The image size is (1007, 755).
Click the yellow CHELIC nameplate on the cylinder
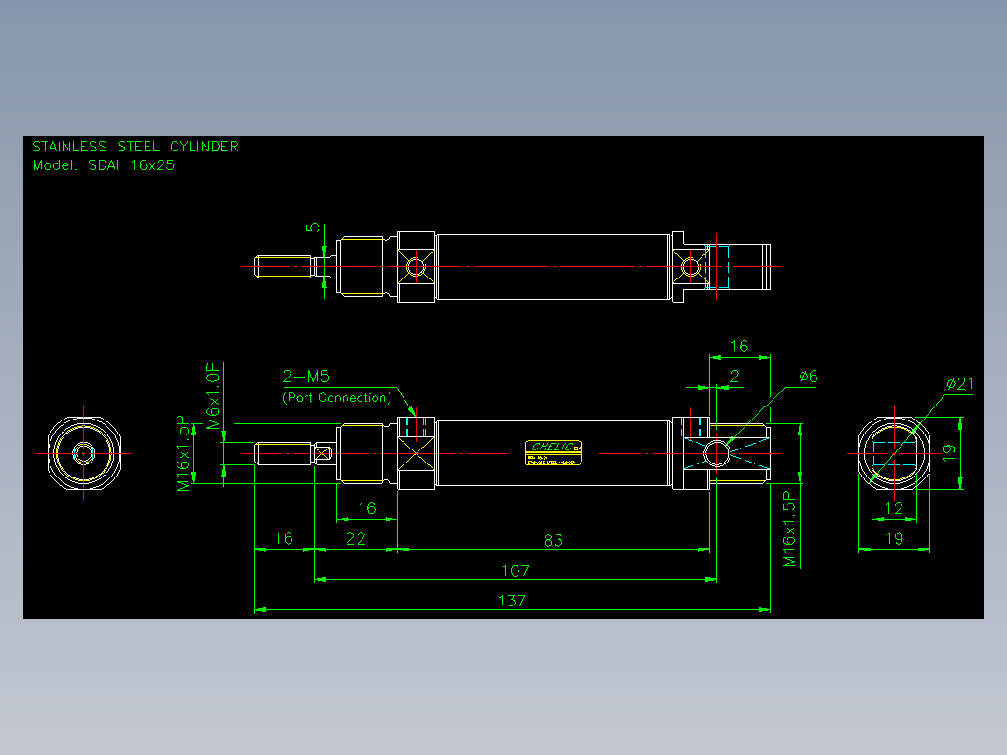[x=554, y=453]
